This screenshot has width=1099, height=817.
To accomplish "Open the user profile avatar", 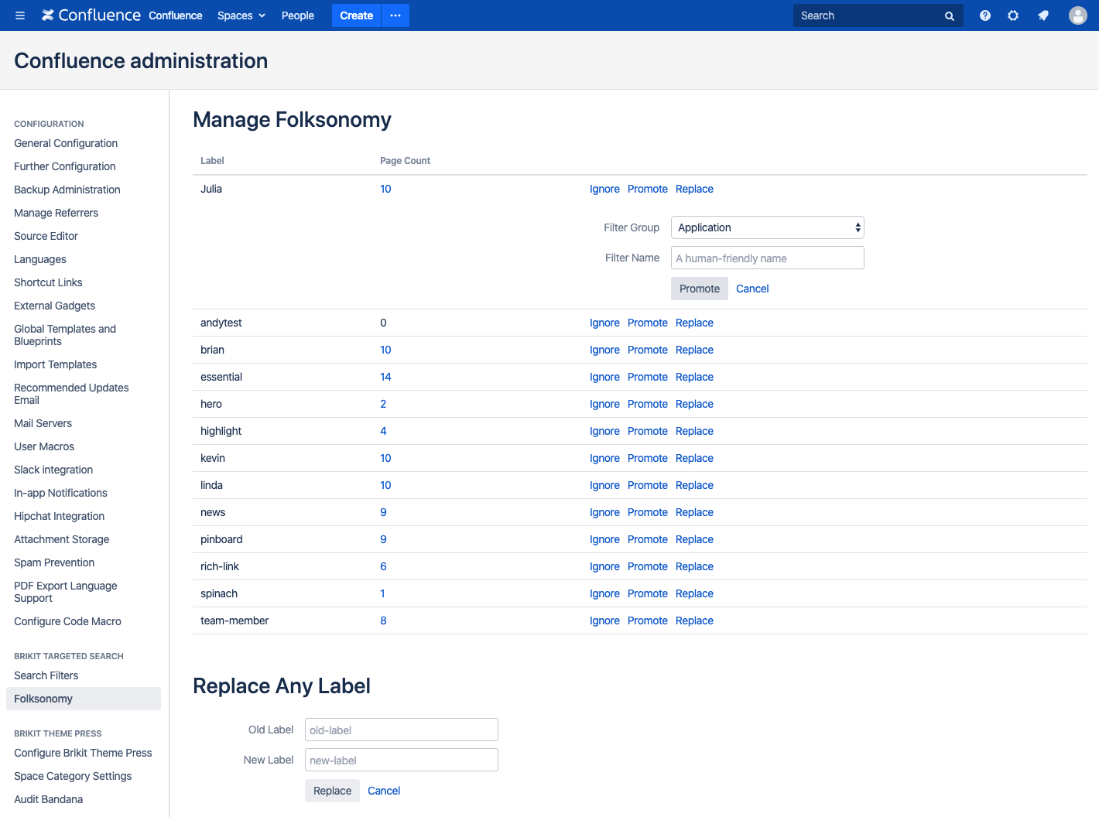I will point(1078,15).
